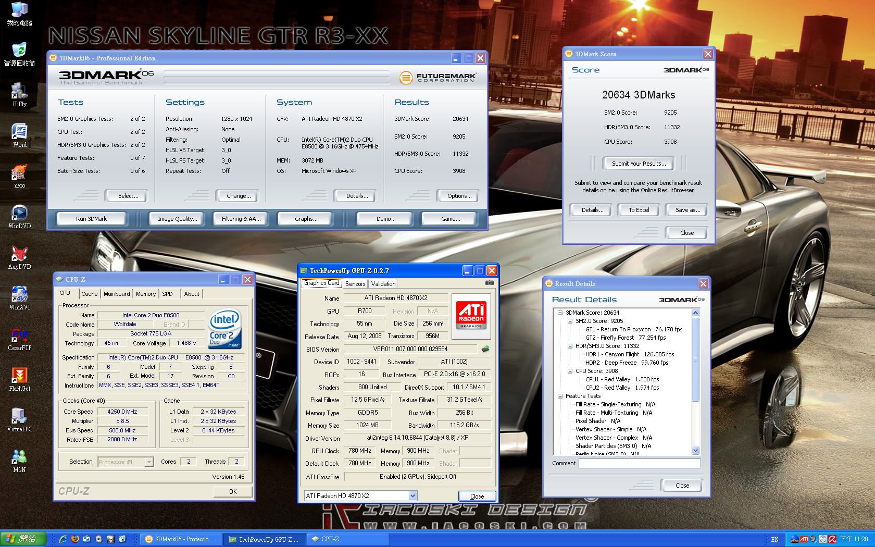Click the To Excel button
Viewport: 875px width, 547px height.
(639, 210)
